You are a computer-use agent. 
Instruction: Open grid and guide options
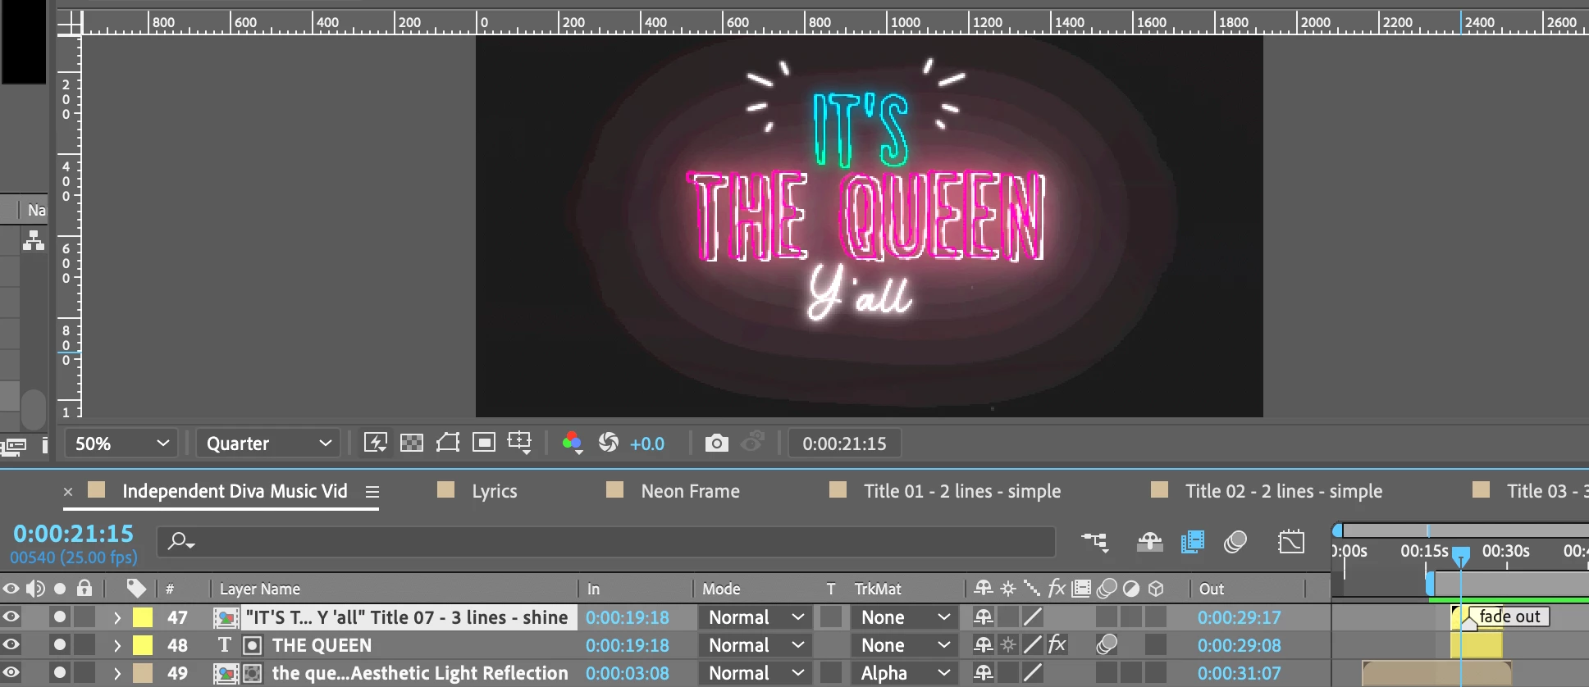[519, 443]
